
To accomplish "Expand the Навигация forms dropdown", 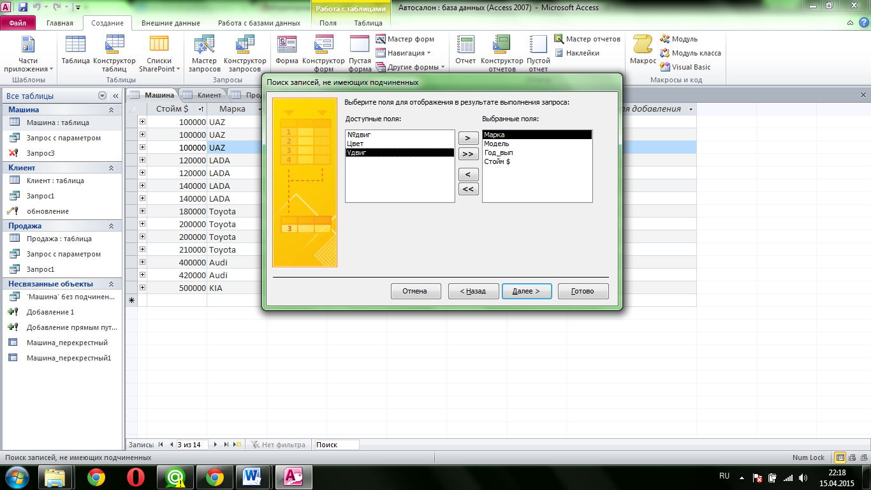I will coord(404,53).
